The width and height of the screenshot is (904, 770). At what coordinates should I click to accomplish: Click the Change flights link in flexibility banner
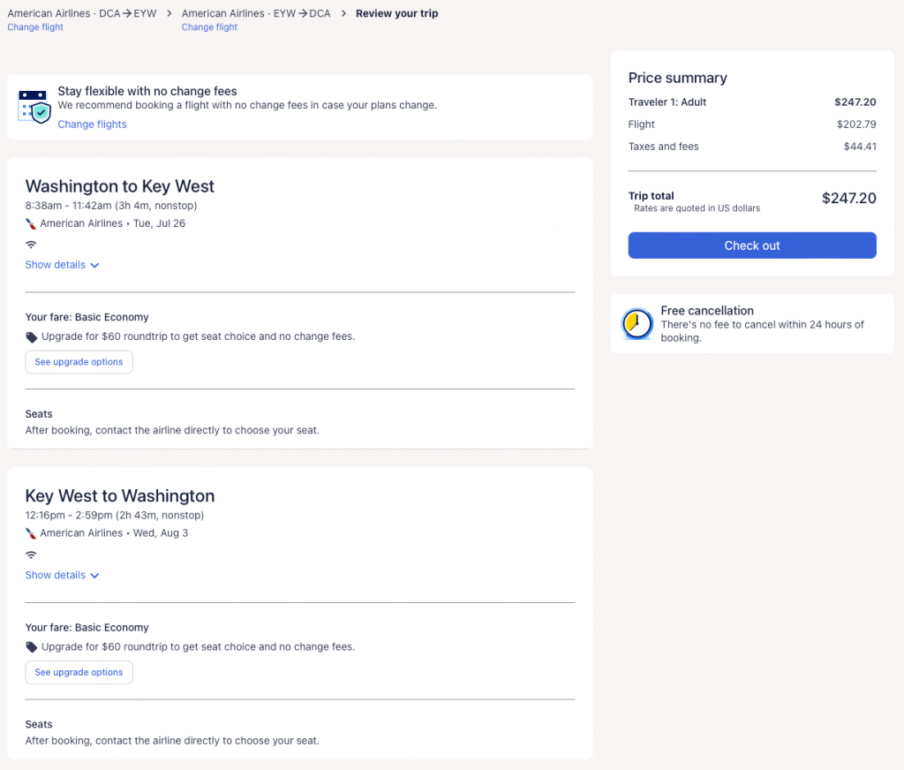tap(92, 125)
